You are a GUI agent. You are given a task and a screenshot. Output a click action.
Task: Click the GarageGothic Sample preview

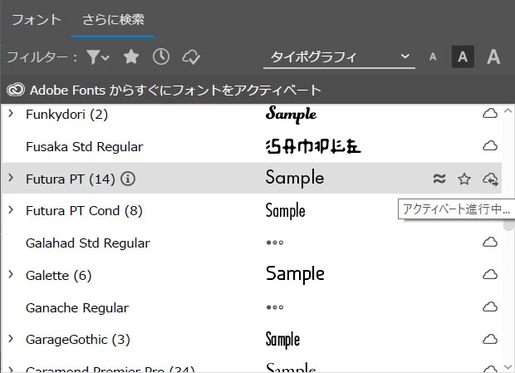pos(282,339)
